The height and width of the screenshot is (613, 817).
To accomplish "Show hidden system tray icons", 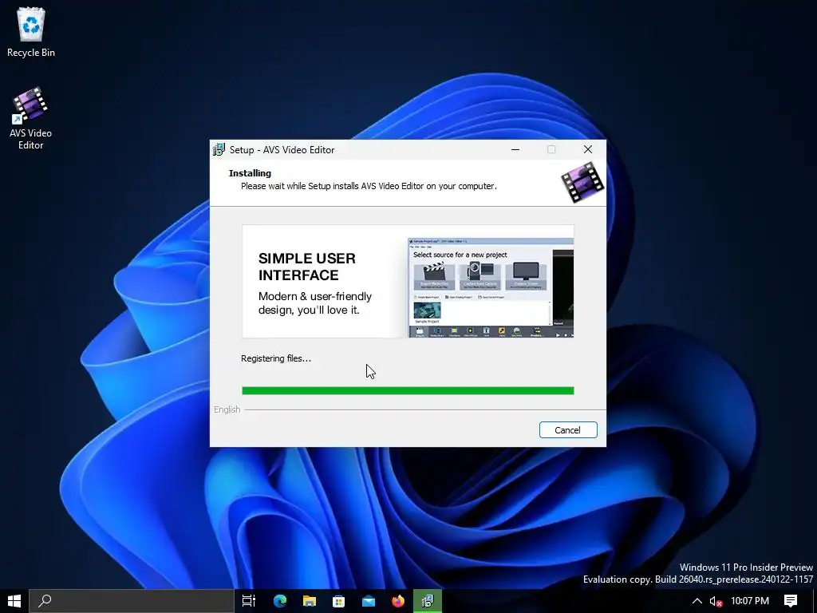I will pos(697,601).
